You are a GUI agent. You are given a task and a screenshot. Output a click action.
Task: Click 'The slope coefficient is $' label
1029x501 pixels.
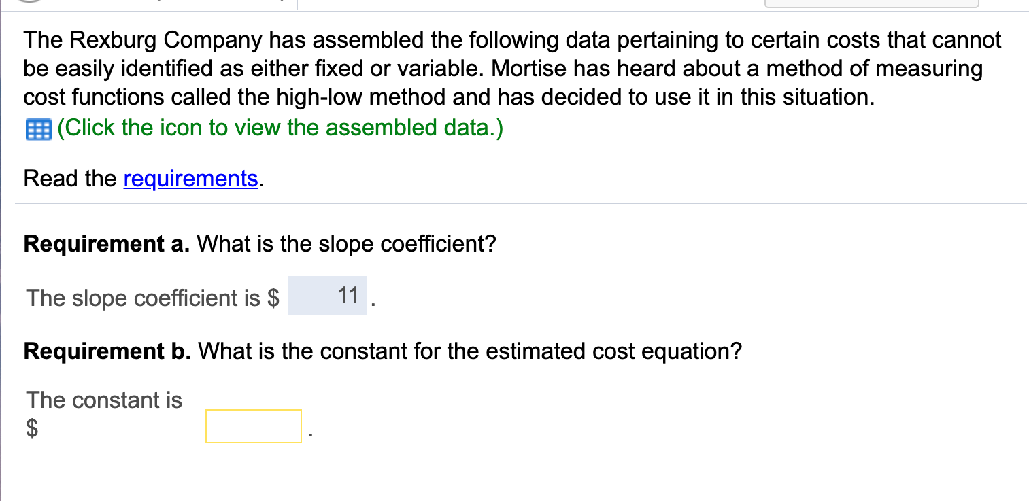coord(153,298)
